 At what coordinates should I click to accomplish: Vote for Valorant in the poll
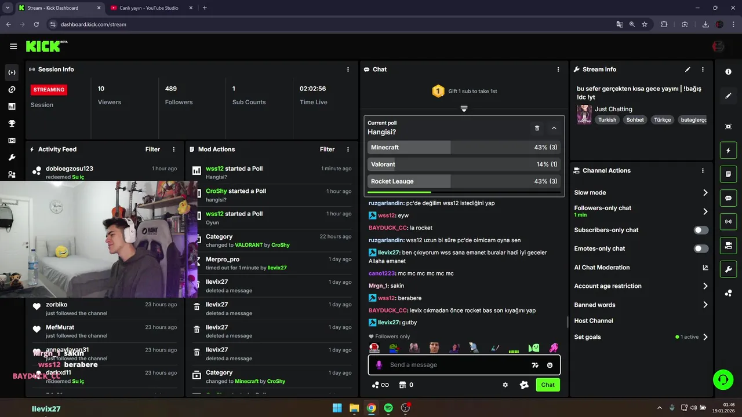click(464, 164)
